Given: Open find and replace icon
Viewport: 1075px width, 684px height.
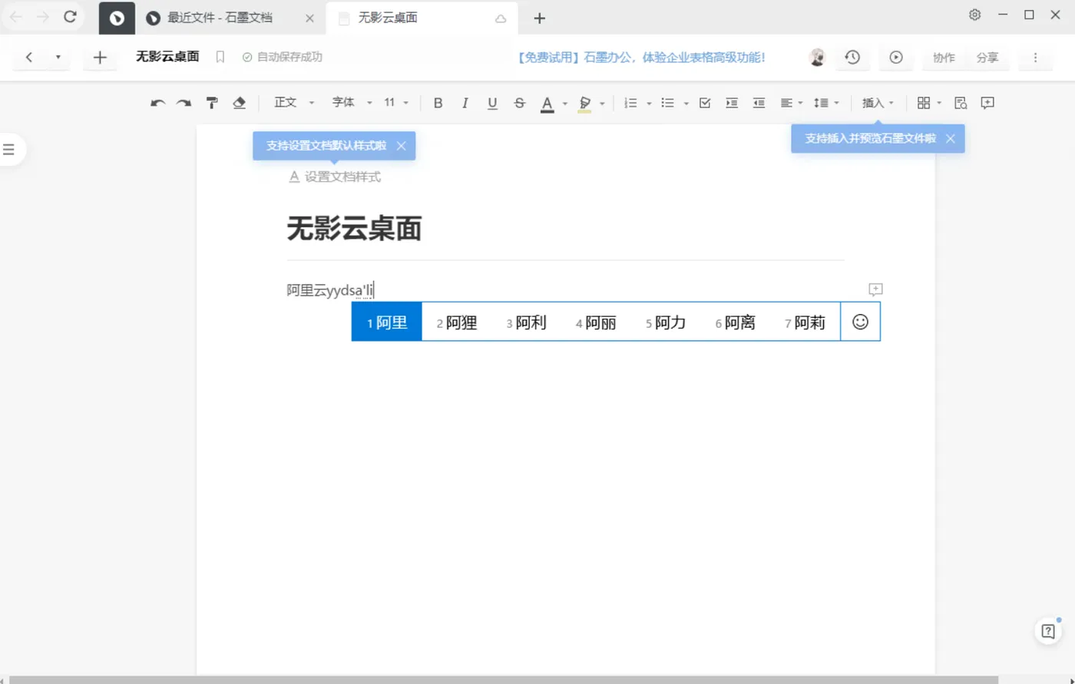Looking at the screenshot, I should pyautogui.click(x=961, y=103).
